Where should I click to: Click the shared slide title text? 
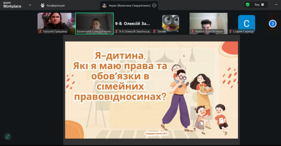(120, 76)
